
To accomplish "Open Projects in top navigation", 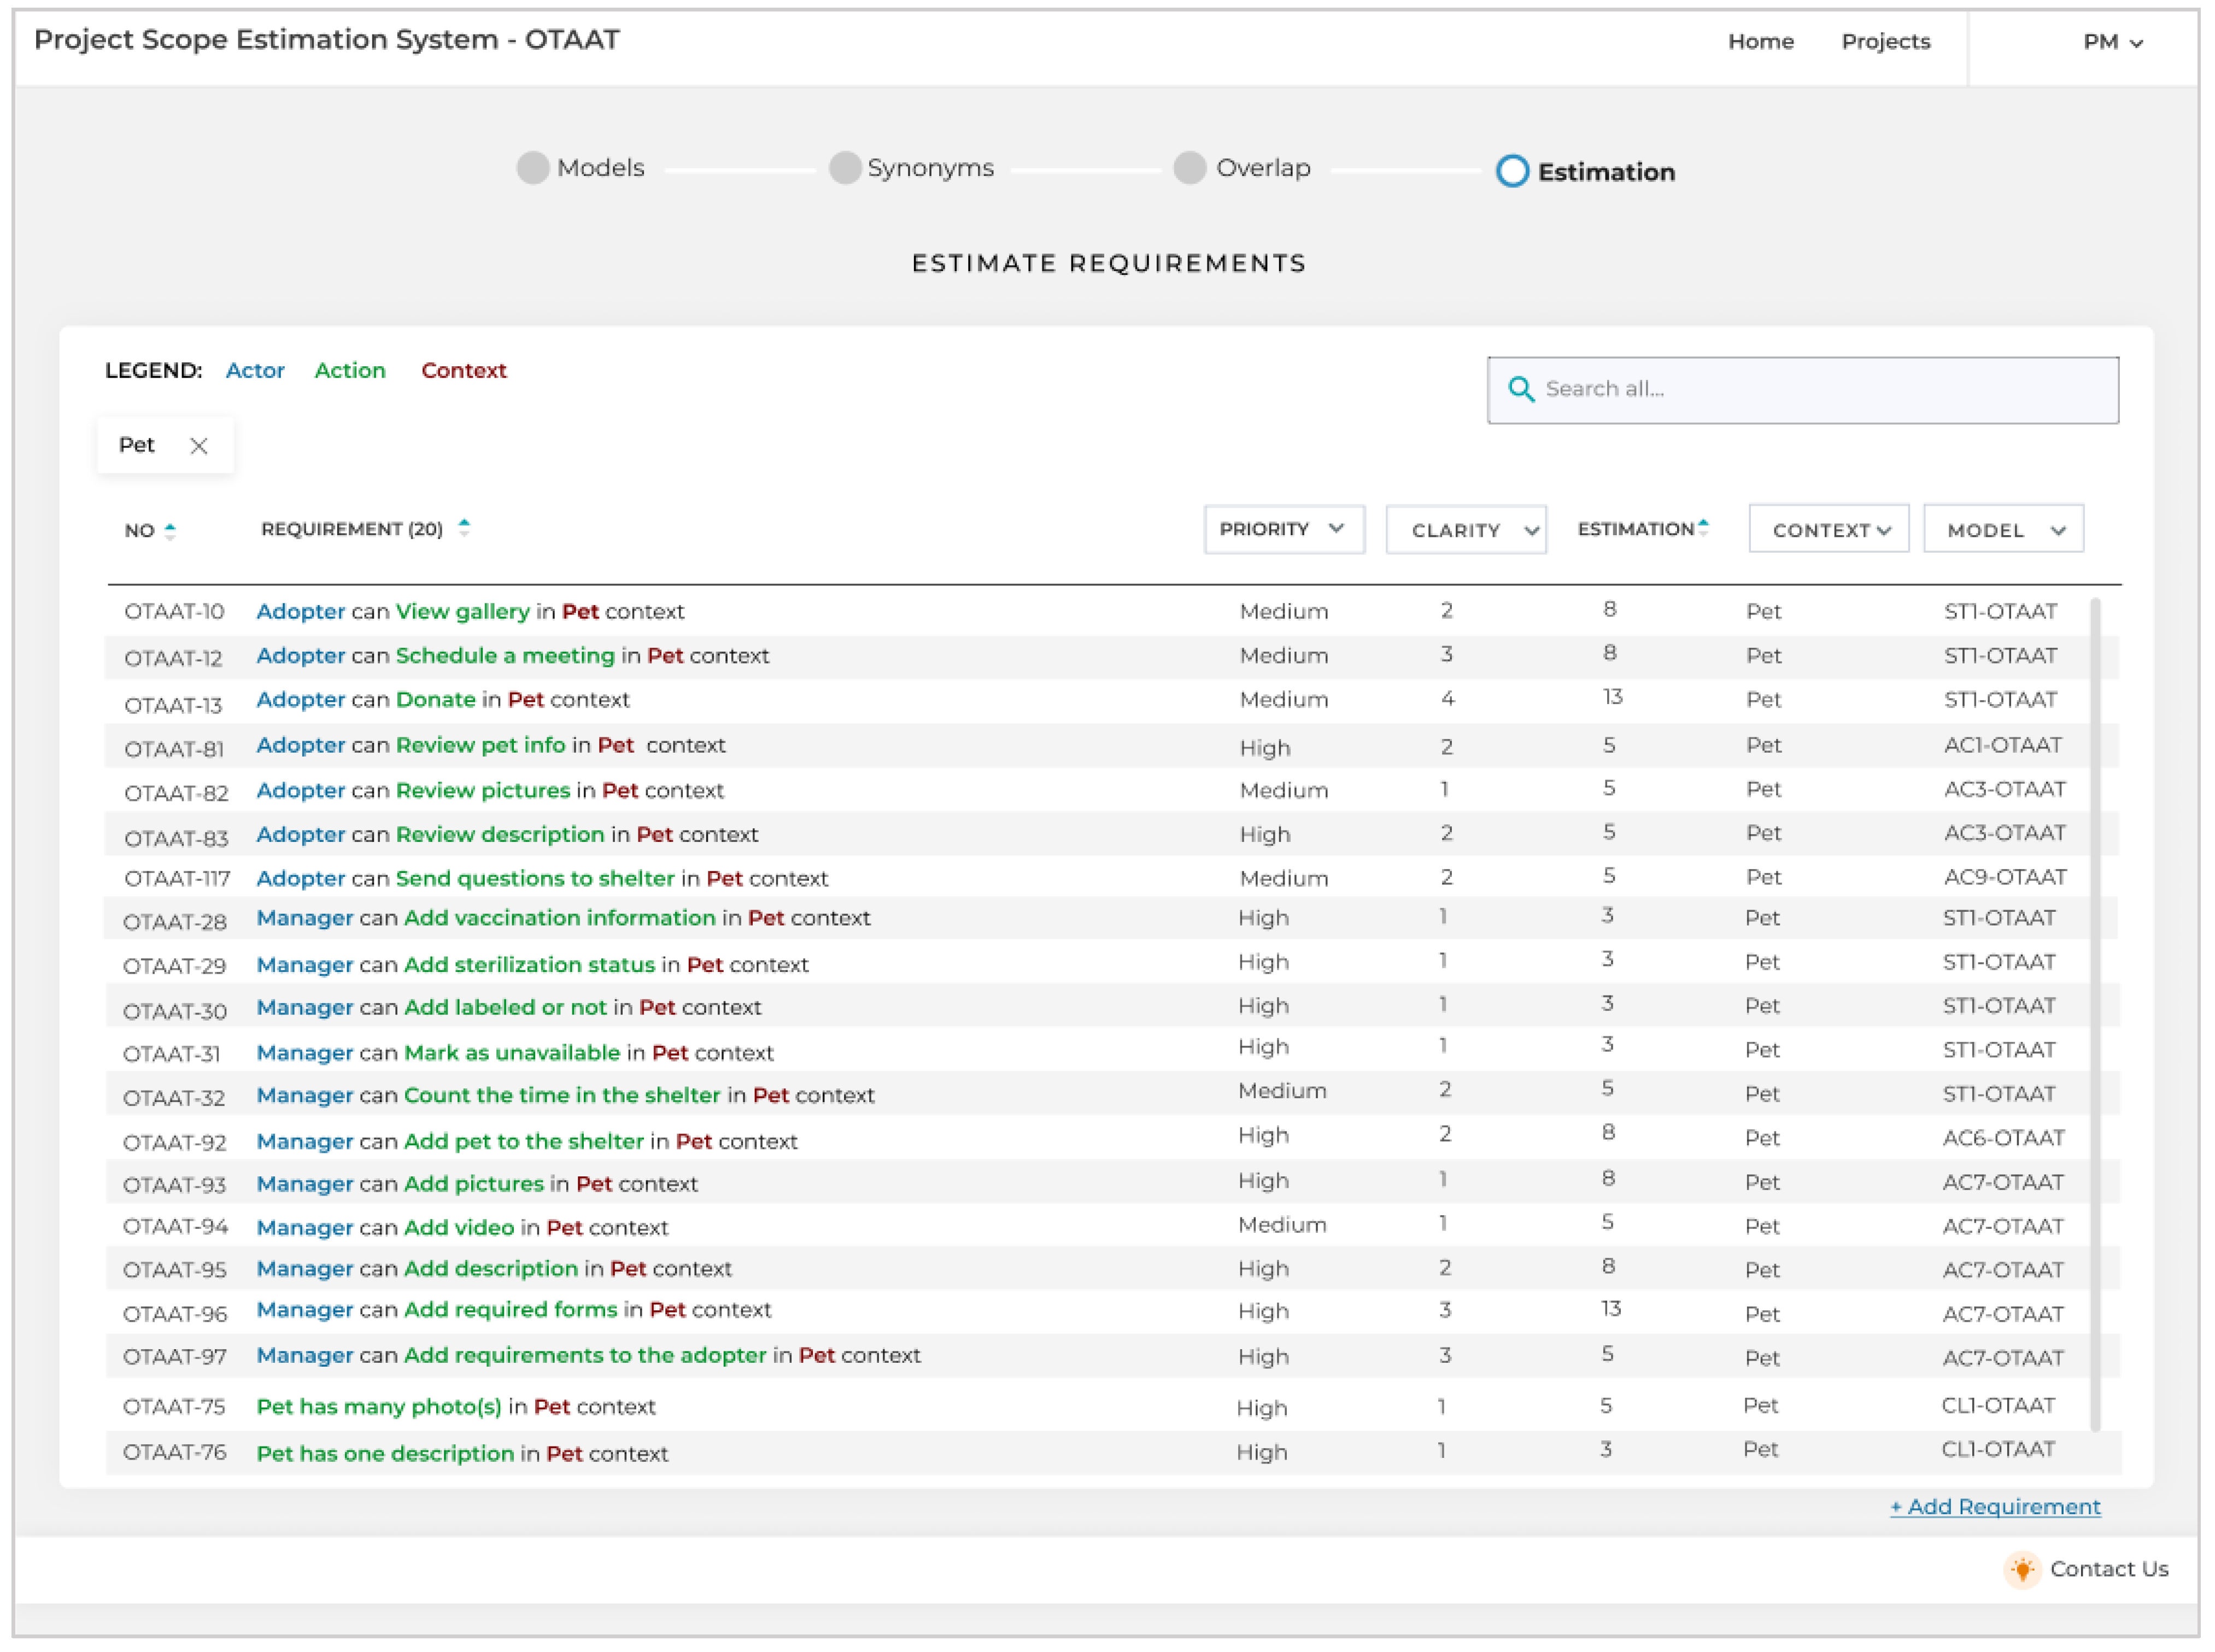I will click(x=1886, y=41).
